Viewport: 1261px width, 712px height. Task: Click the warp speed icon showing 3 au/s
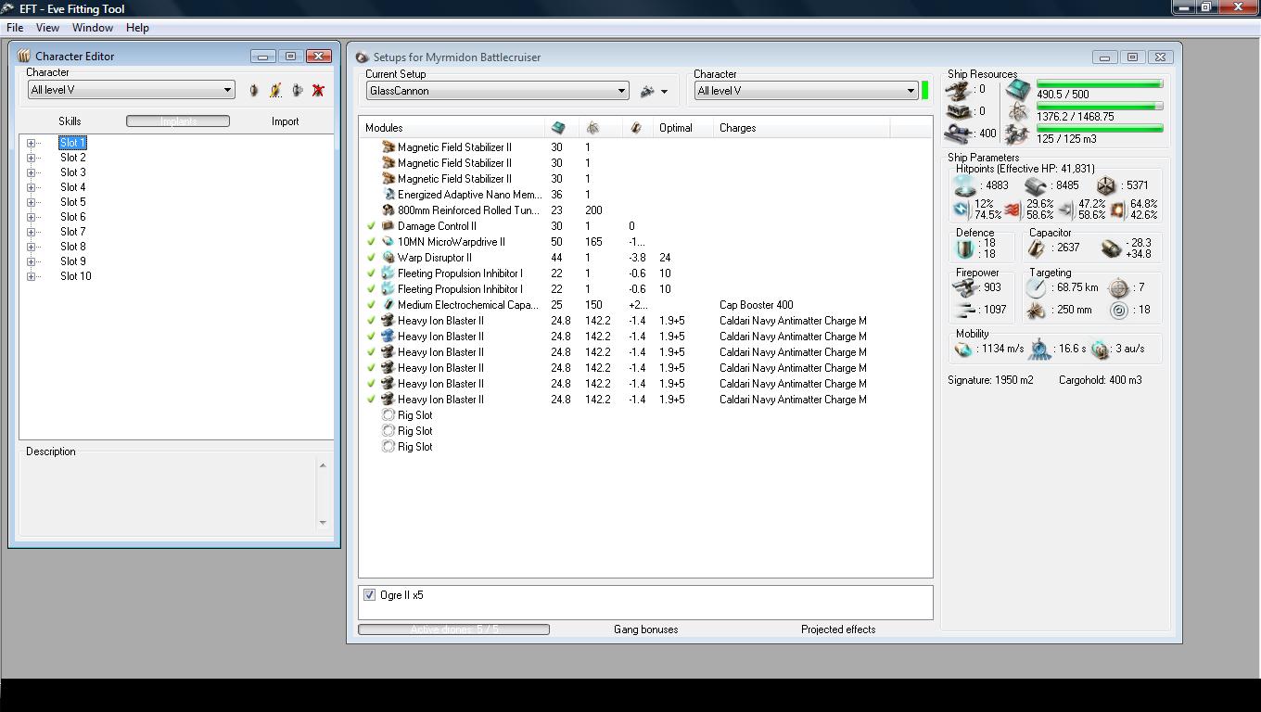tap(1100, 350)
